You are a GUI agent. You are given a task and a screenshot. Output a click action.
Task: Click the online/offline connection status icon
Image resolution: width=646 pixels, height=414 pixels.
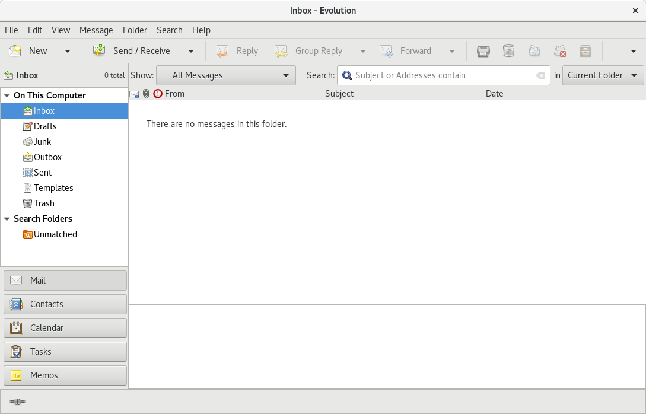[17, 402]
